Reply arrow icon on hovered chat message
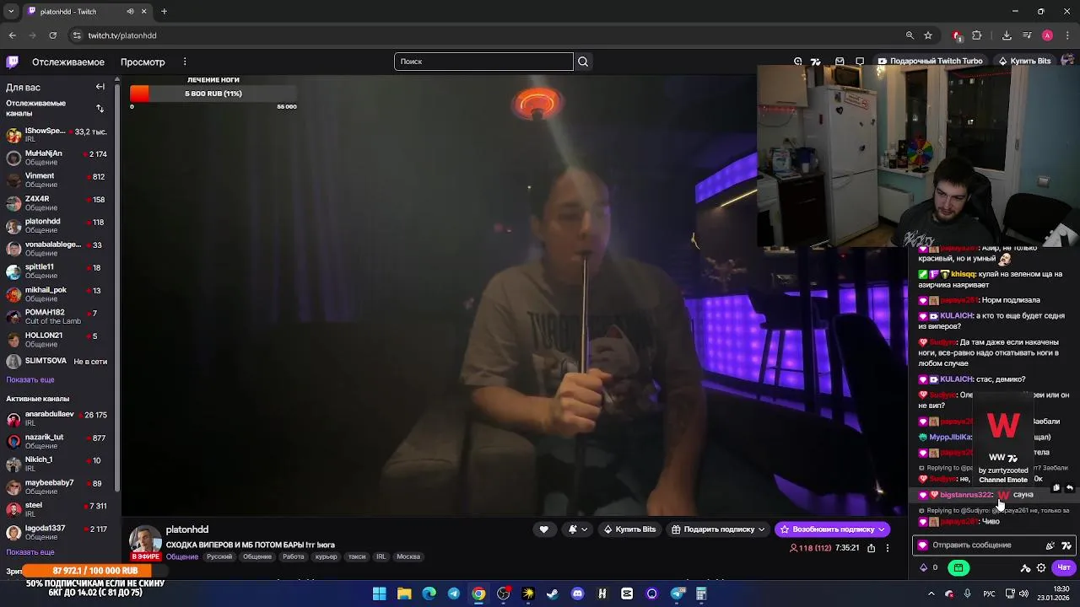 [1069, 487]
